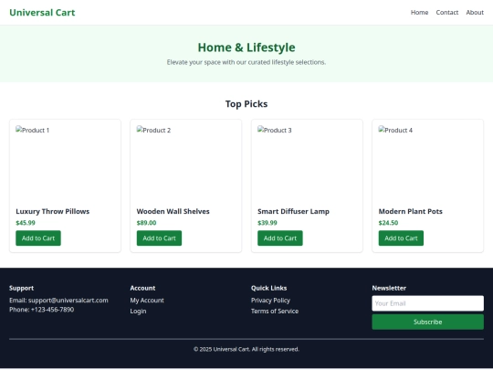This screenshot has width=493, height=370.
Task: Open the Login footer link
Action: (138, 312)
